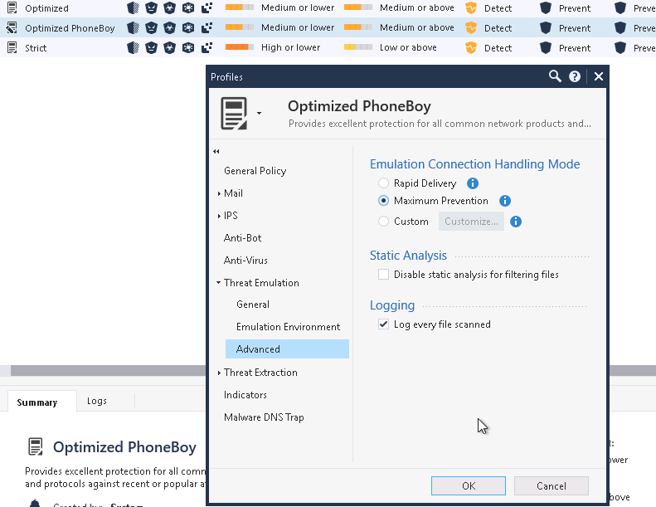The height and width of the screenshot is (507, 656).
Task: Click Prevent shield icon in Strict row
Action: pyautogui.click(x=546, y=48)
